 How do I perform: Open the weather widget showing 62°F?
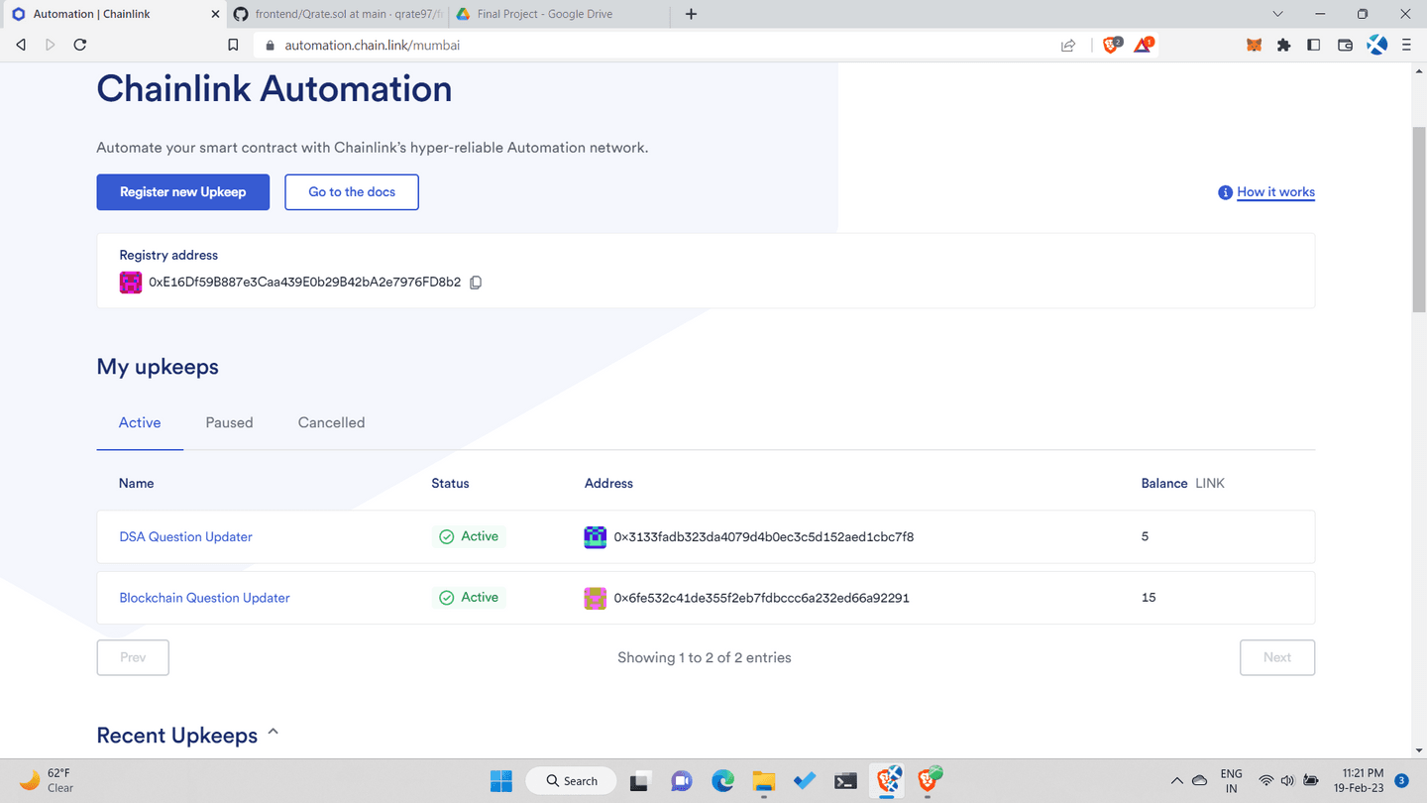(x=47, y=780)
